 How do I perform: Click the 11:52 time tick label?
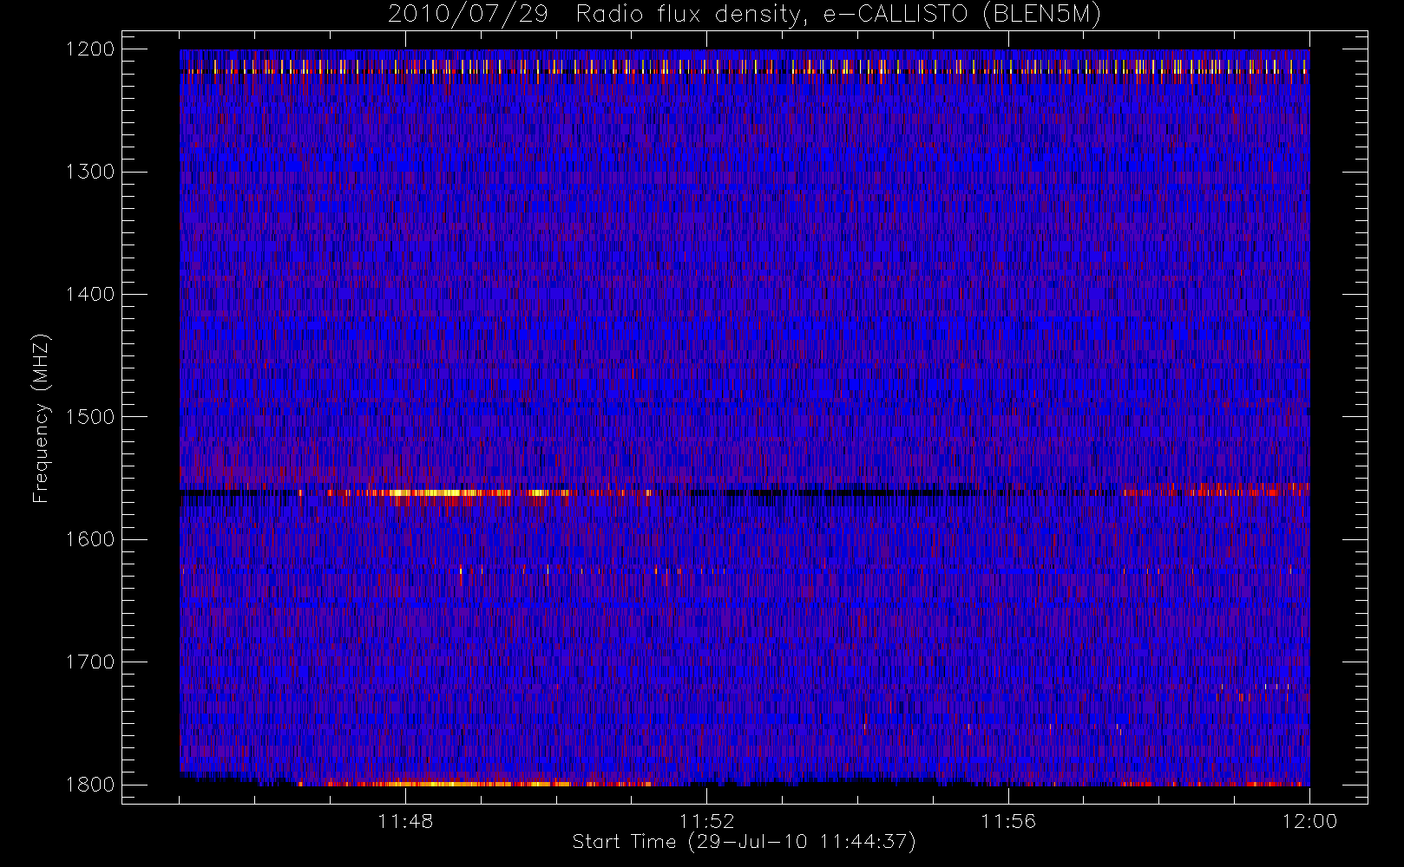tap(706, 821)
